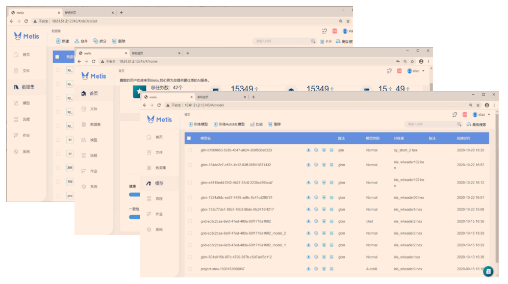508x284 pixels.
Task: Switch to 卡片 card view in dataset window
Action: tap(326, 41)
